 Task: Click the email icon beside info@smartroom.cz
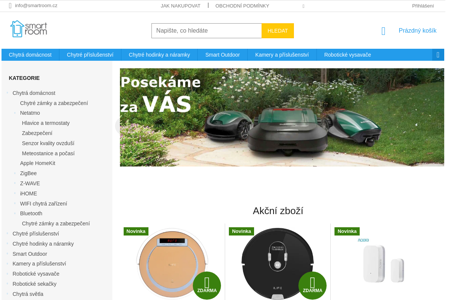point(10,6)
